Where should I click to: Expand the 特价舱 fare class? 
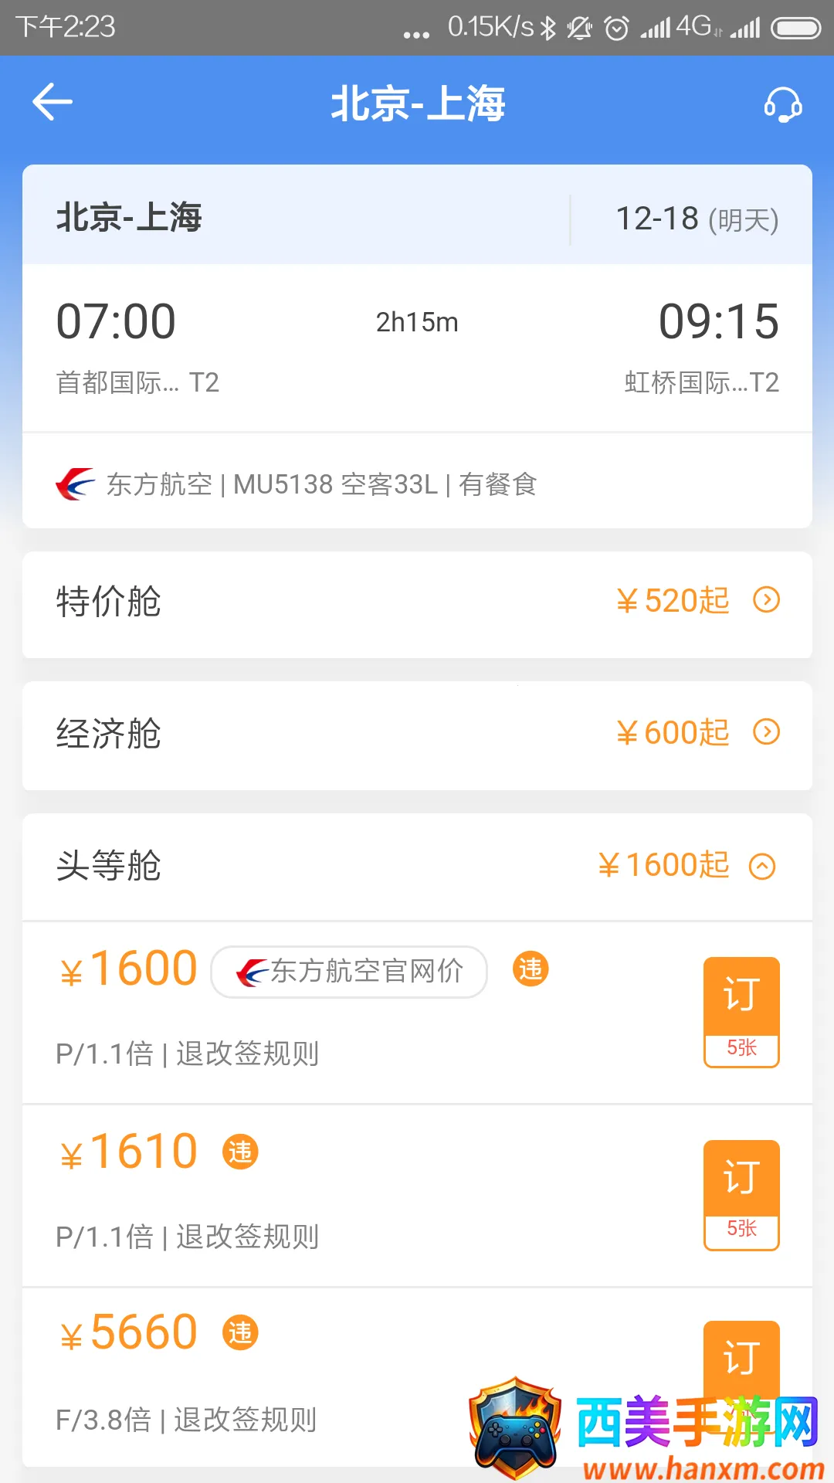tap(766, 600)
